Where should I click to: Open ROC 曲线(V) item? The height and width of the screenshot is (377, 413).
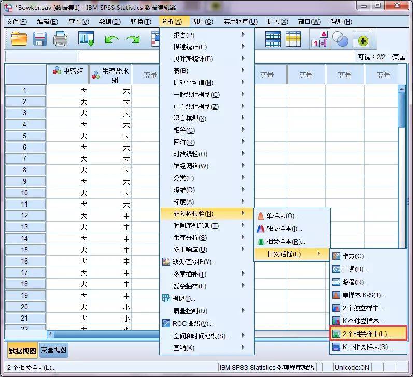tap(207, 324)
